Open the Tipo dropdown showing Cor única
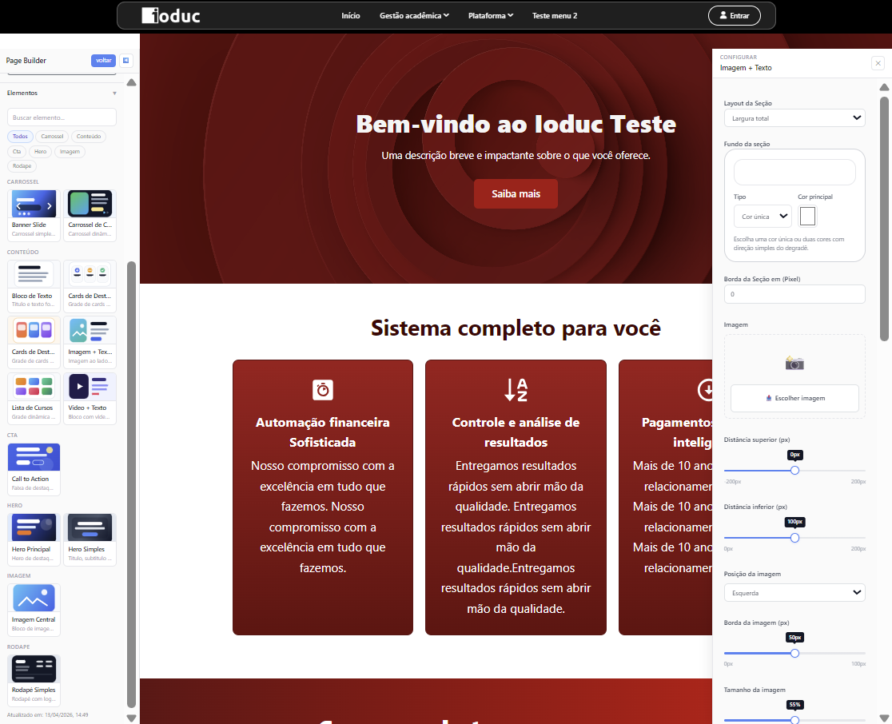This screenshot has height=724, width=892. coord(762,216)
